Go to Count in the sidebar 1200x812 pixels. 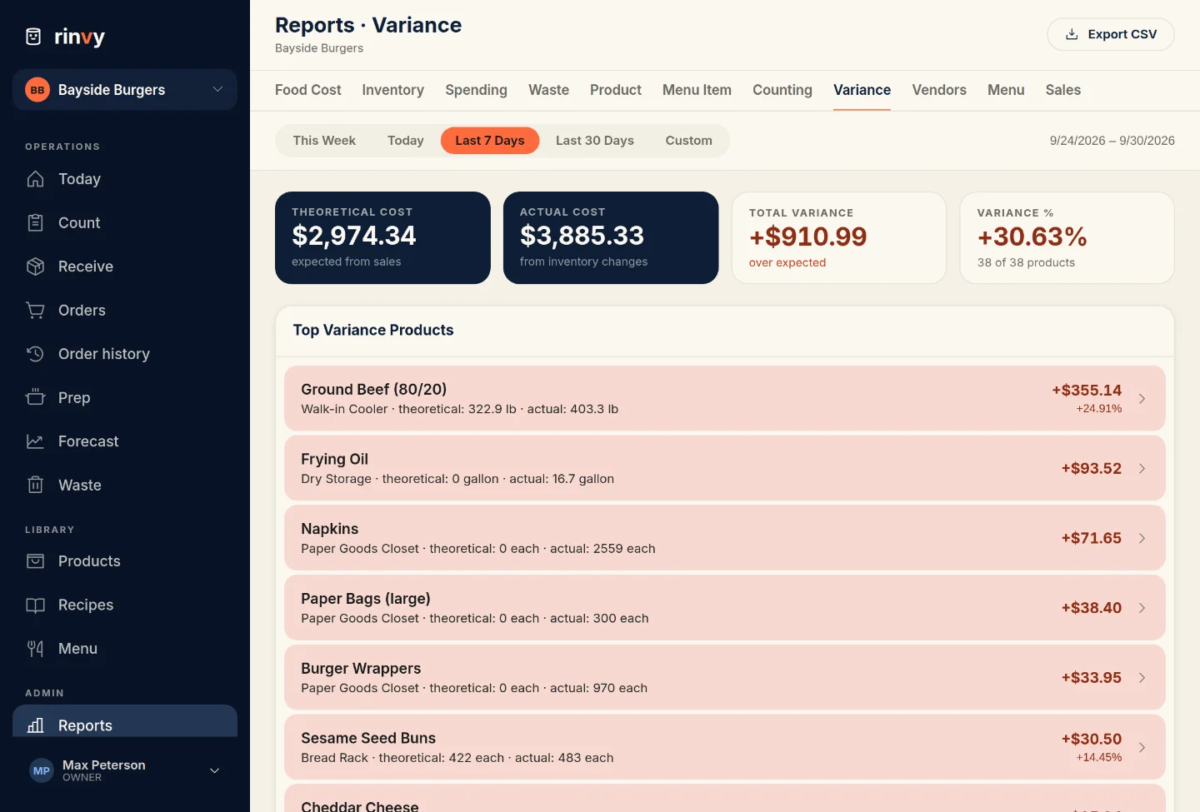point(125,222)
